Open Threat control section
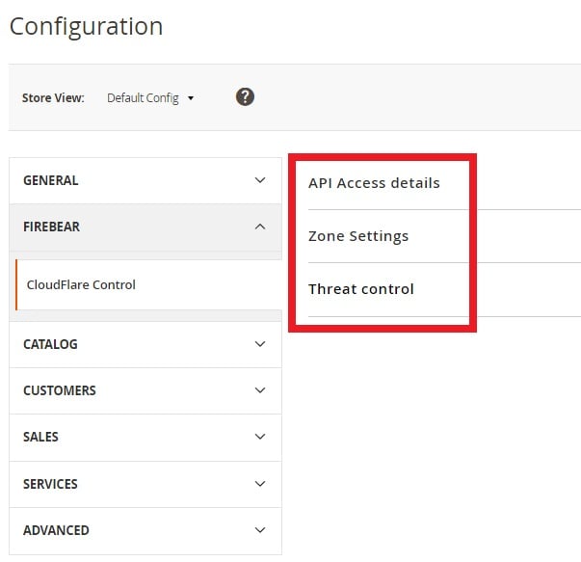The height and width of the screenshot is (562, 581). coord(361,289)
